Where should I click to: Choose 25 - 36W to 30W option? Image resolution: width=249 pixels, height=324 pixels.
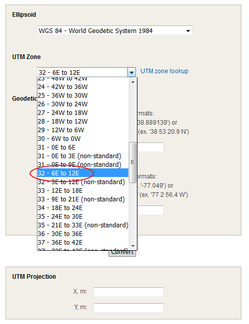83,96
